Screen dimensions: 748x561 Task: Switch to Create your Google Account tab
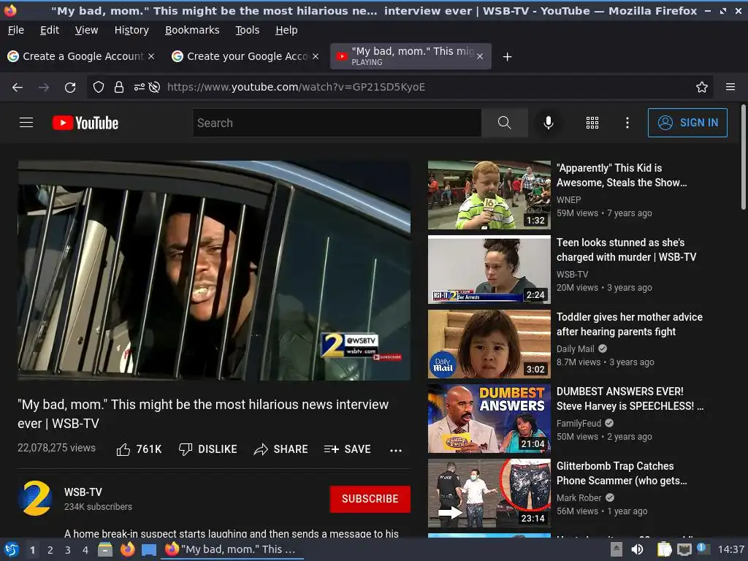click(x=245, y=56)
